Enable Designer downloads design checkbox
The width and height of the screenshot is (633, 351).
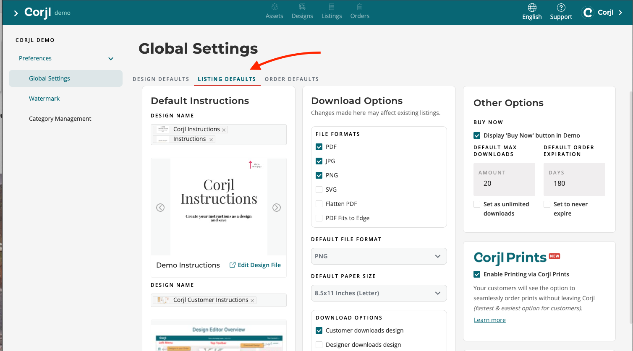coord(319,345)
